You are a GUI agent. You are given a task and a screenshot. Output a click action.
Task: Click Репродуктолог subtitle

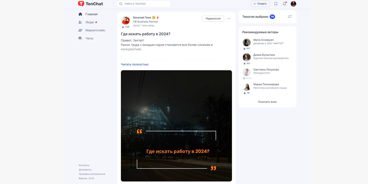[x=262, y=73]
